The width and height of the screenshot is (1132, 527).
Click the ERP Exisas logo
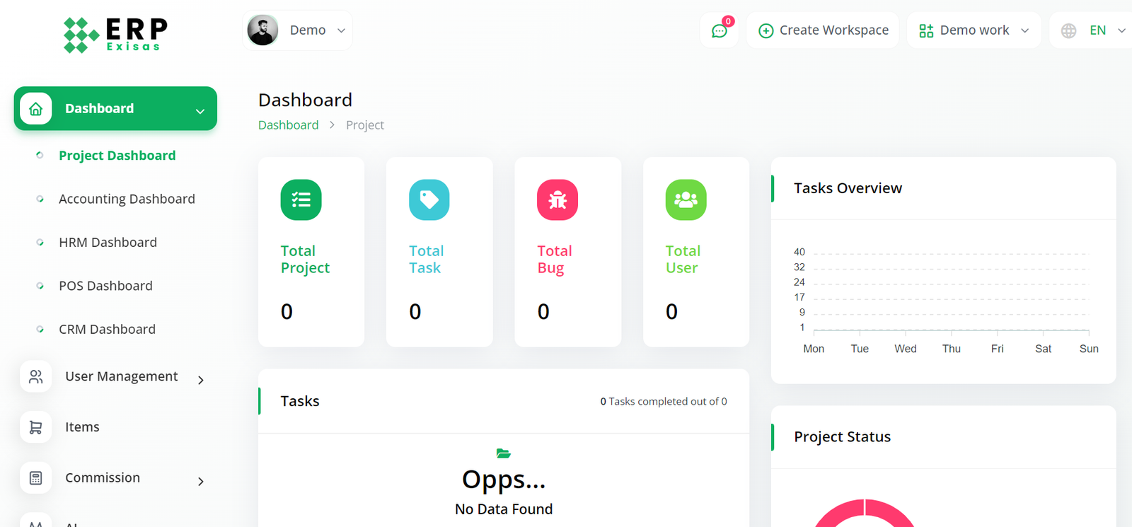click(x=115, y=34)
